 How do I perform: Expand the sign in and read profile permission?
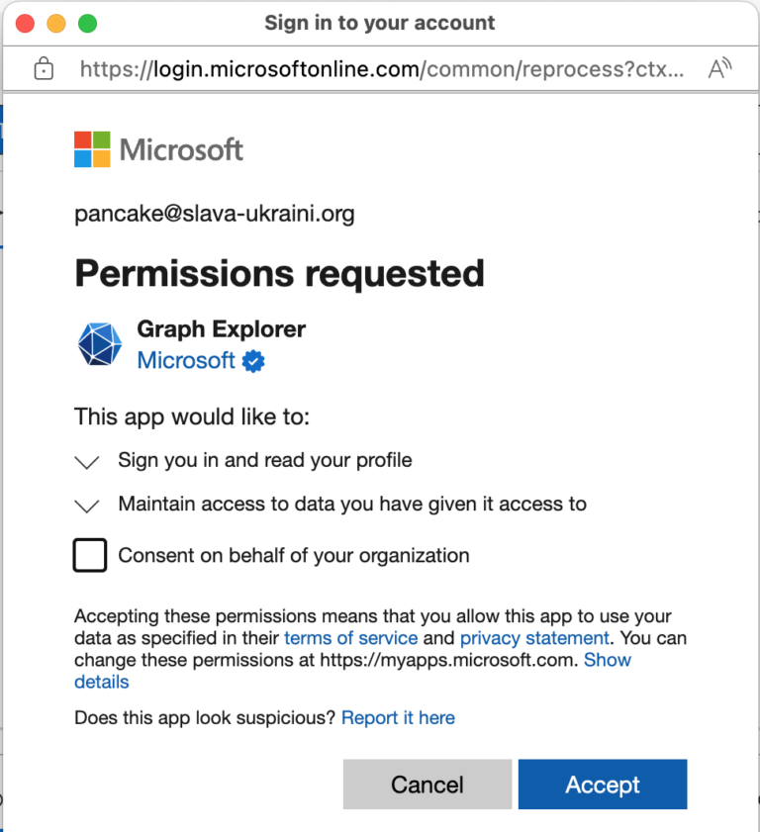point(87,461)
